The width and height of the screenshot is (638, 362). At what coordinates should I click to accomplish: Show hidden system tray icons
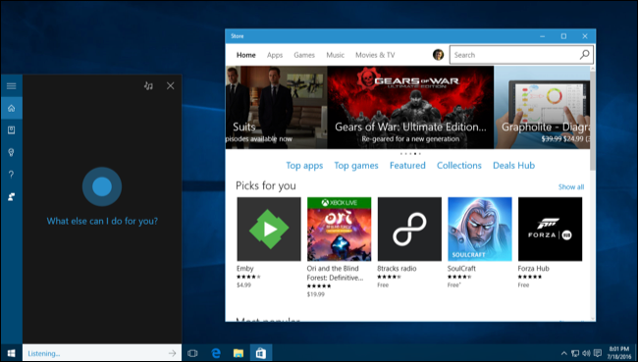tap(564, 353)
